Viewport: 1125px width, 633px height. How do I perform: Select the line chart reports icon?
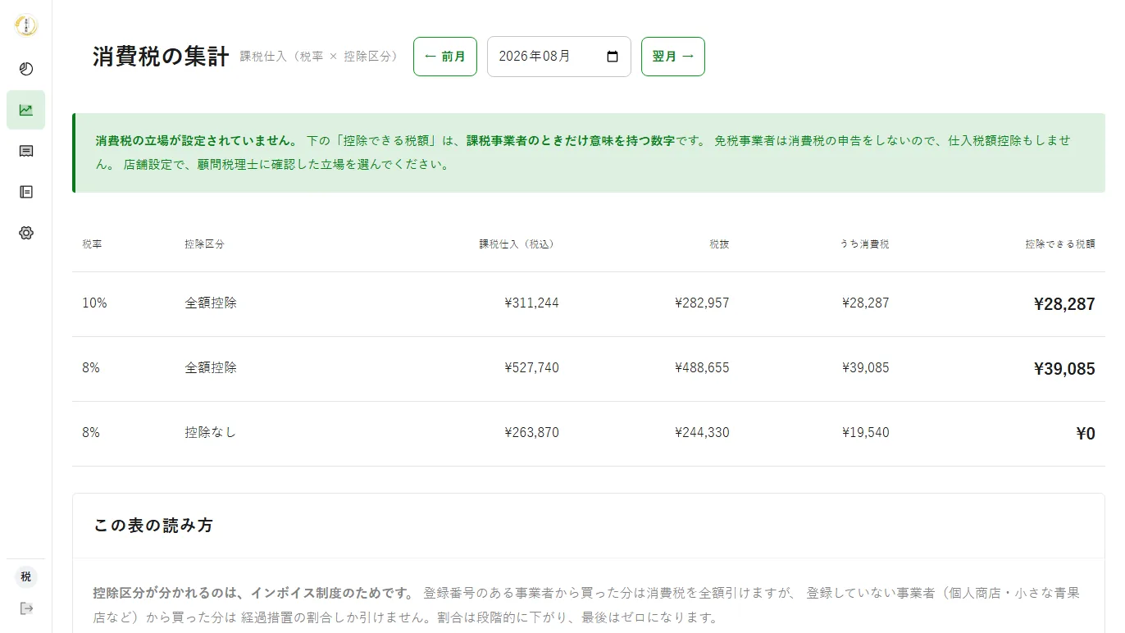click(x=26, y=110)
